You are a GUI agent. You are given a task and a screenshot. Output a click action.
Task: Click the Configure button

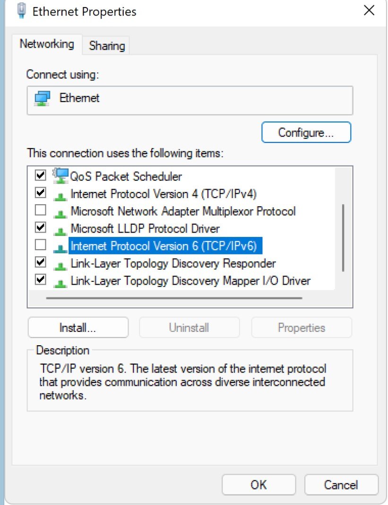click(306, 132)
